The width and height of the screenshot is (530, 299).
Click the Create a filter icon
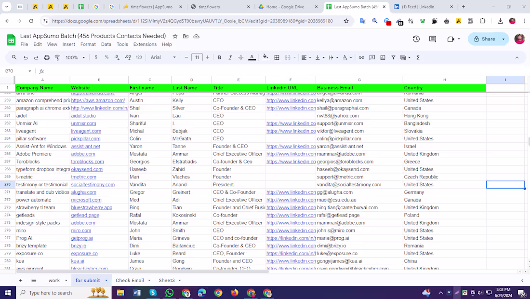393,57
